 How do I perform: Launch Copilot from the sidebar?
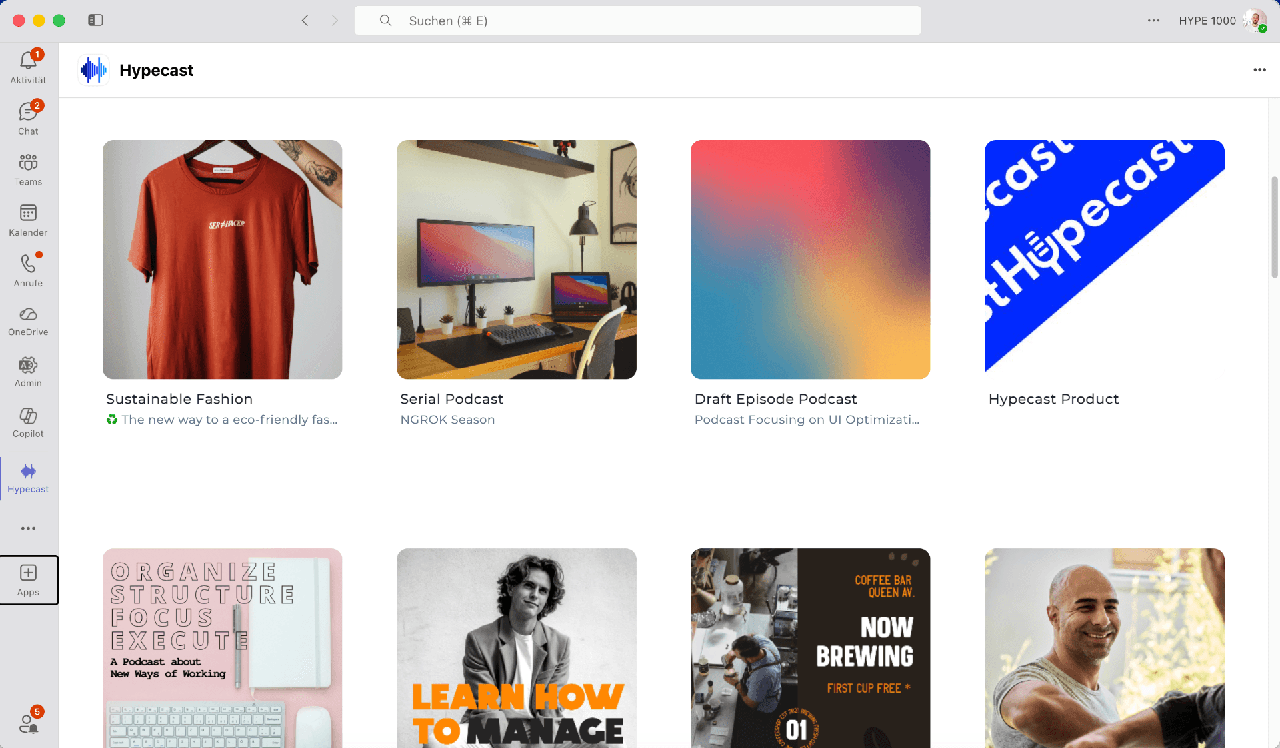28,422
